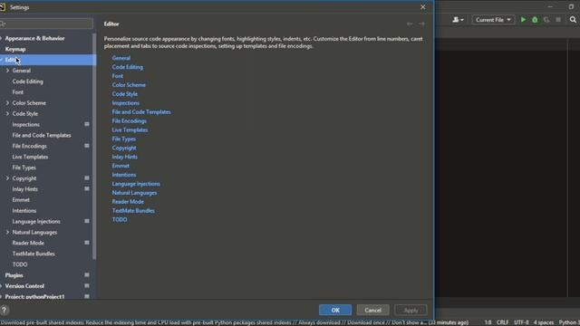Select TODO in the settings tree

(20, 264)
